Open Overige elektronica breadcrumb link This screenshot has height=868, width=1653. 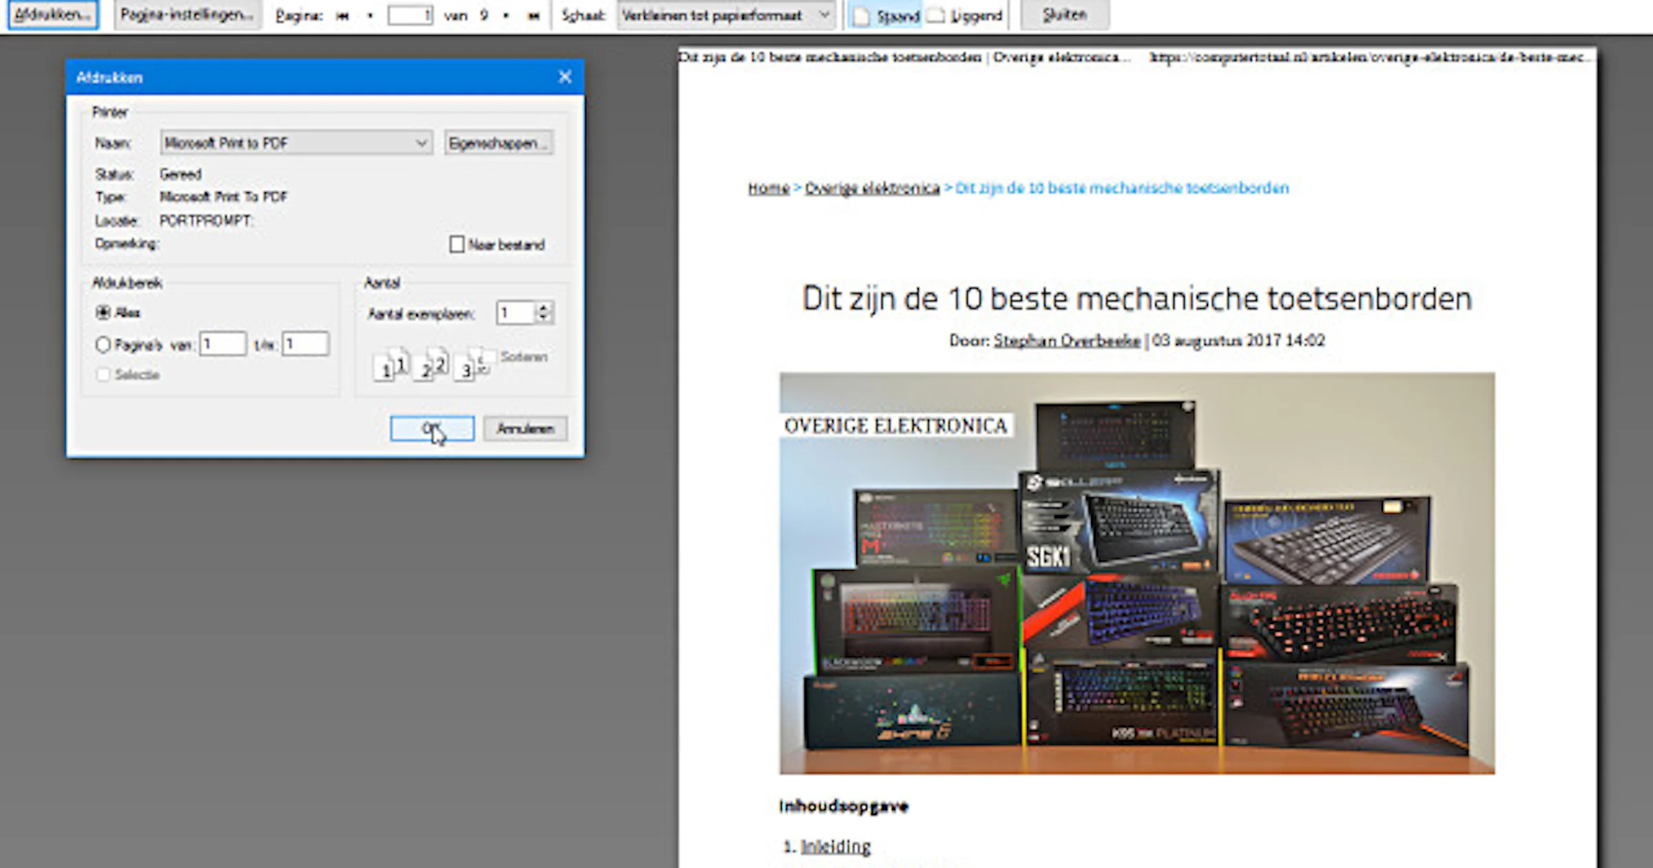[x=872, y=188]
